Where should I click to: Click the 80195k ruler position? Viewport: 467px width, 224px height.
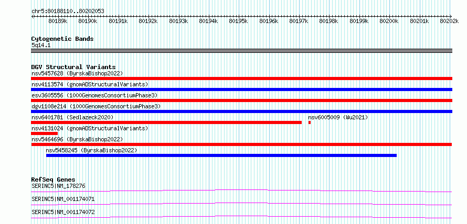pos(239,21)
